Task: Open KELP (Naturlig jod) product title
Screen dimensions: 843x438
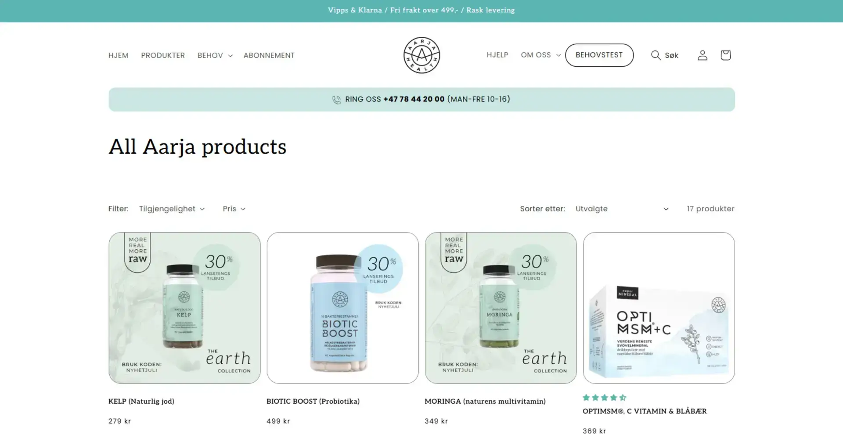Action: 141,401
